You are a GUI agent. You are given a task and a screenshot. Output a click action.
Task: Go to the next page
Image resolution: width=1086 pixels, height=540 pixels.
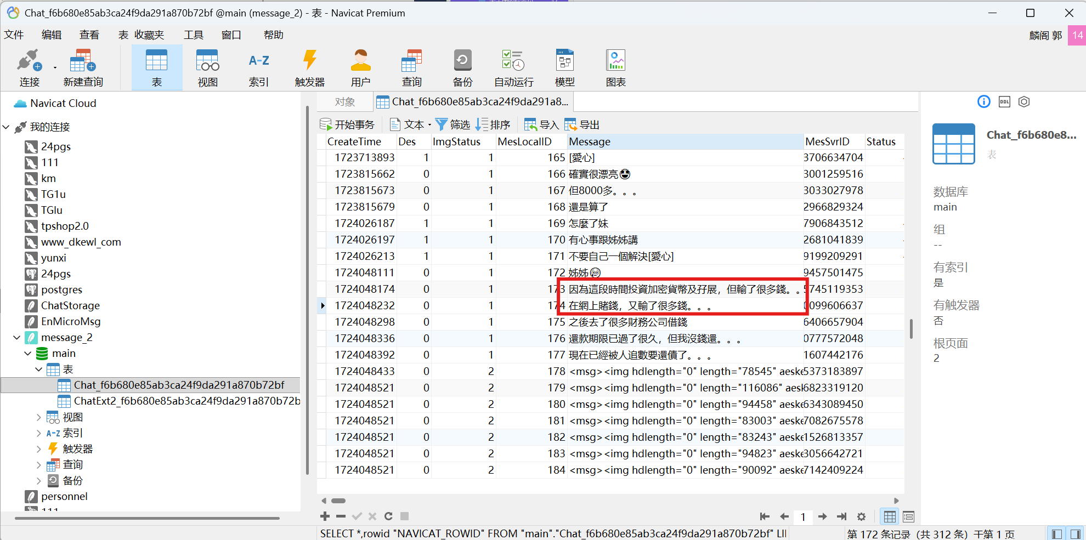click(x=822, y=516)
